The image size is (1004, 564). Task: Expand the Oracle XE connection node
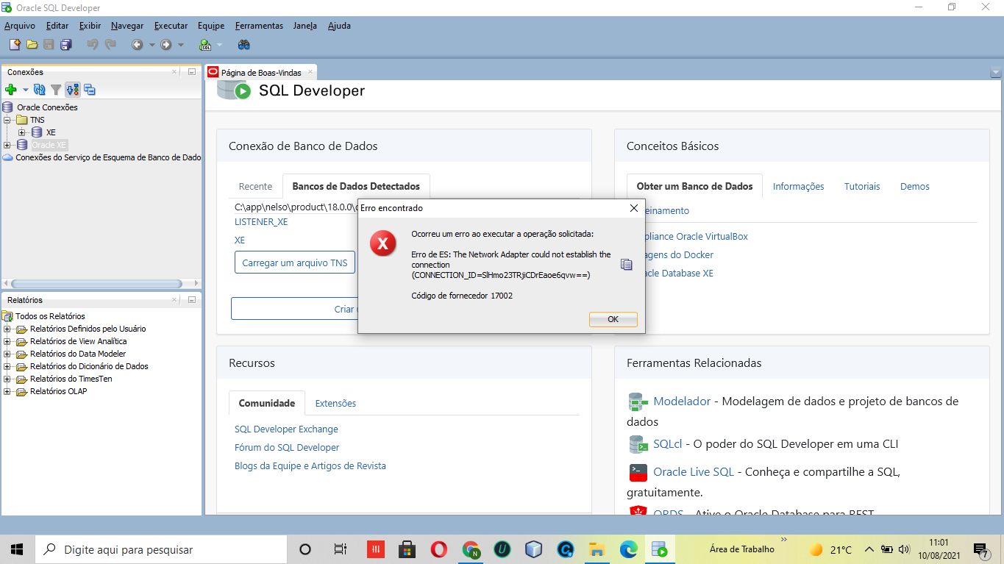(x=7, y=145)
